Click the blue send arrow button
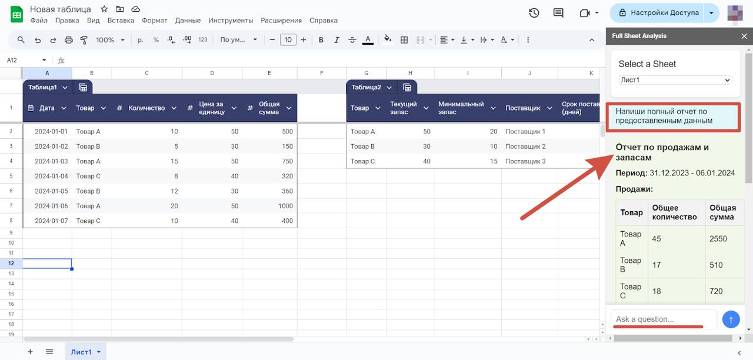 pyautogui.click(x=731, y=319)
